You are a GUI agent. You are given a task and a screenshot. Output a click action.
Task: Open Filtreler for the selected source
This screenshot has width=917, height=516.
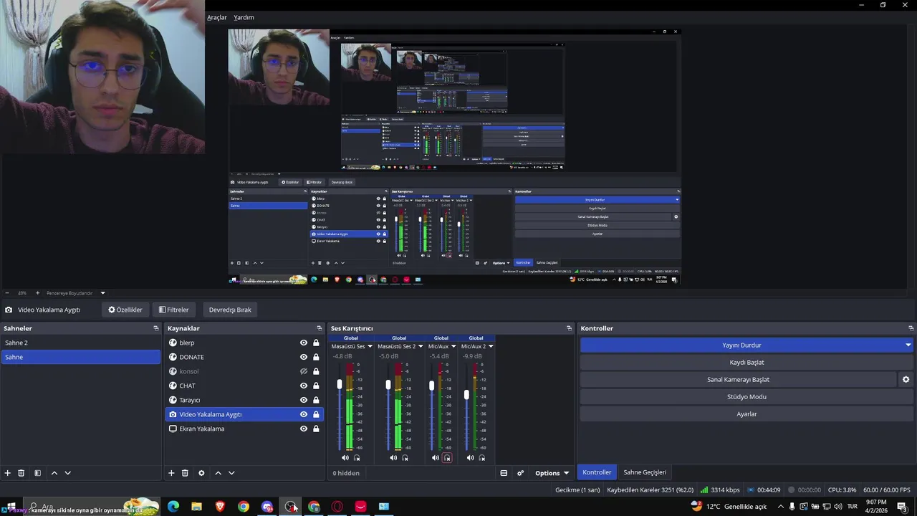[174, 310]
